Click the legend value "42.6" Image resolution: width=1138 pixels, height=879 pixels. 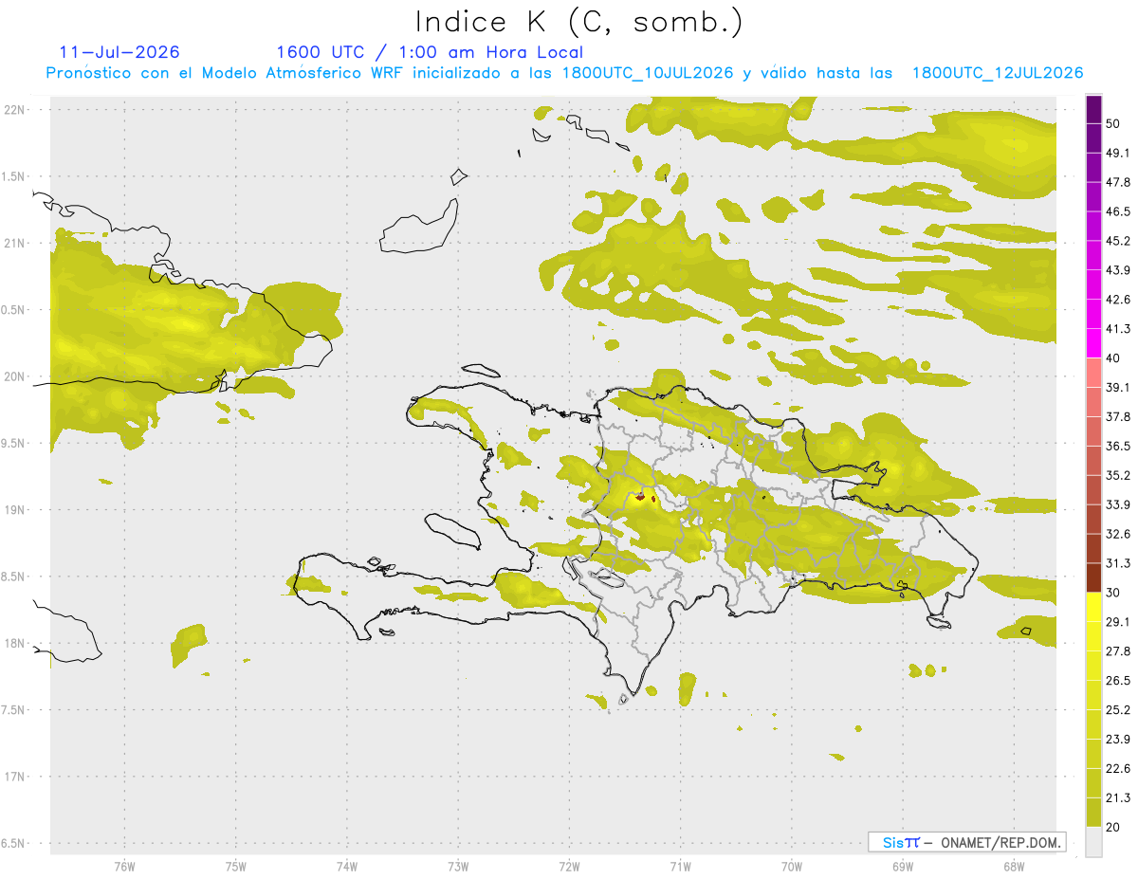[1118, 300]
